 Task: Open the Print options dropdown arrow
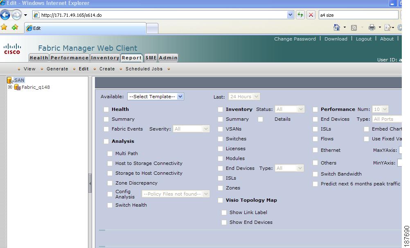[x=380, y=27]
